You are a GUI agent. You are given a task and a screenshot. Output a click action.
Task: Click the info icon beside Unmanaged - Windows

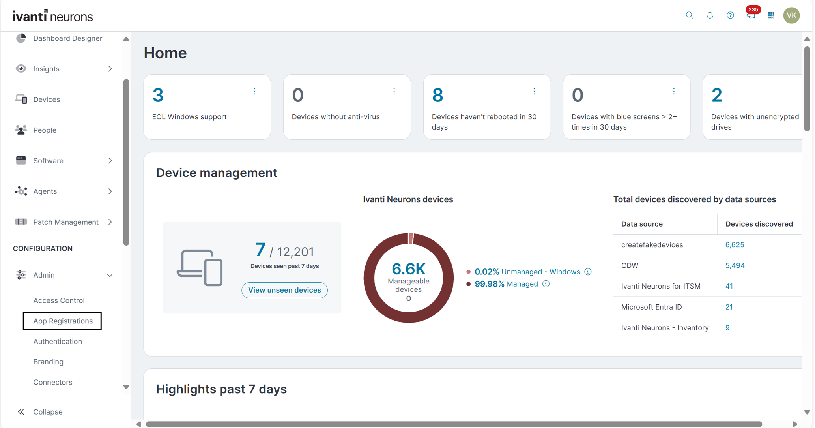[588, 272]
